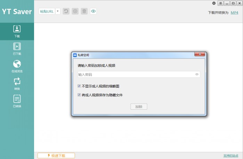
Task: Click the trash delete toolbar icon
Action: (84, 11)
